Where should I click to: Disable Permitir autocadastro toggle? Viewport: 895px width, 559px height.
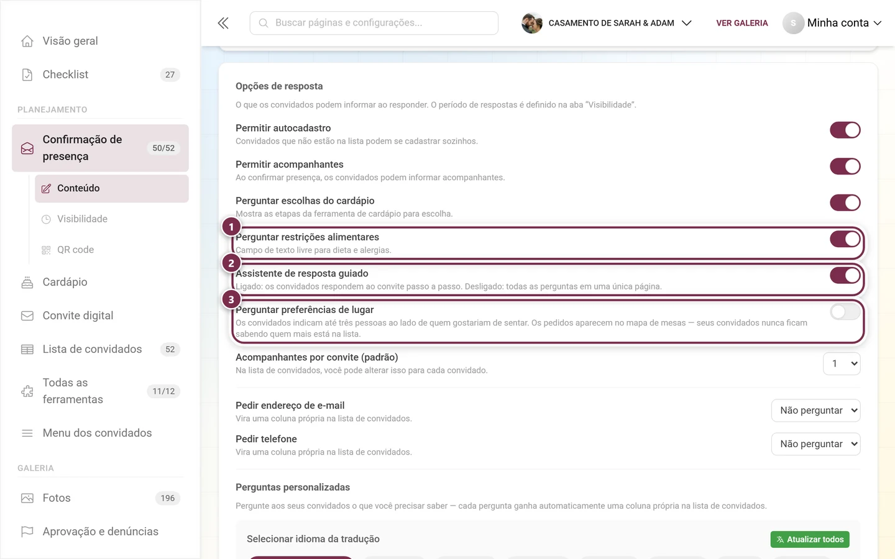pyautogui.click(x=845, y=130)
